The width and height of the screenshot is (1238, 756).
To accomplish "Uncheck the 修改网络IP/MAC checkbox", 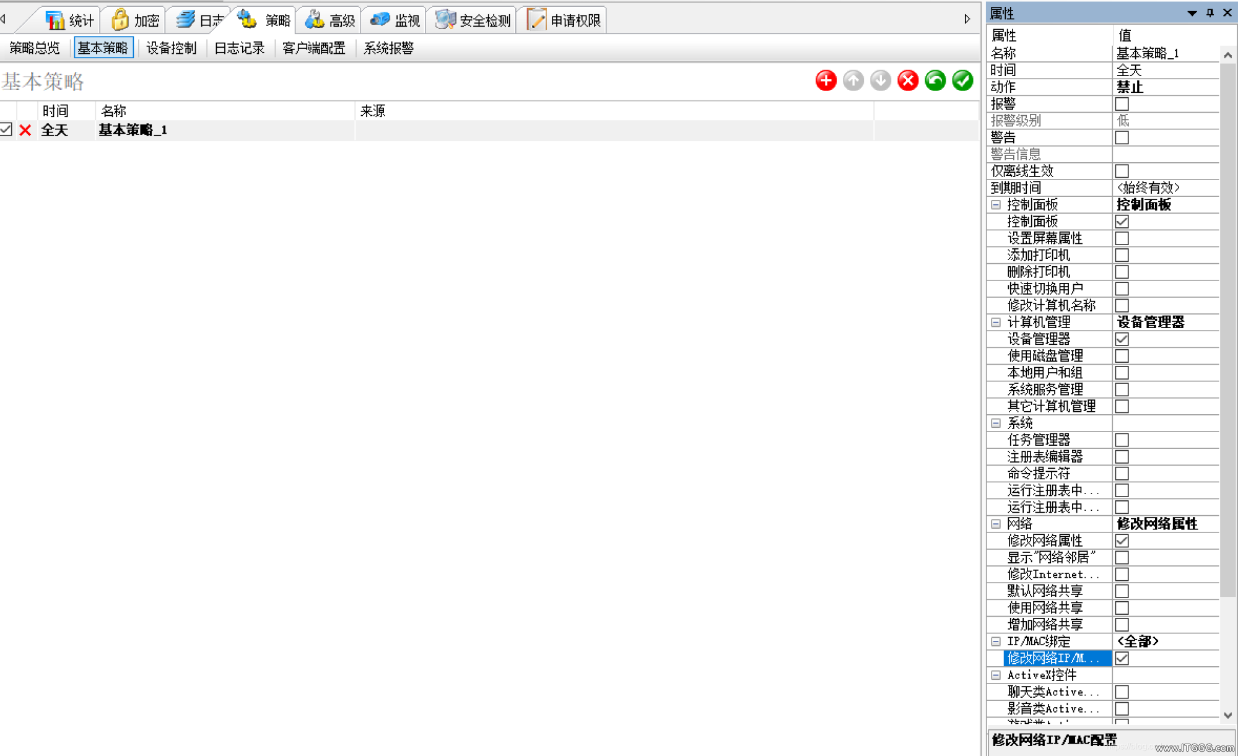I will pos(1122,658).
